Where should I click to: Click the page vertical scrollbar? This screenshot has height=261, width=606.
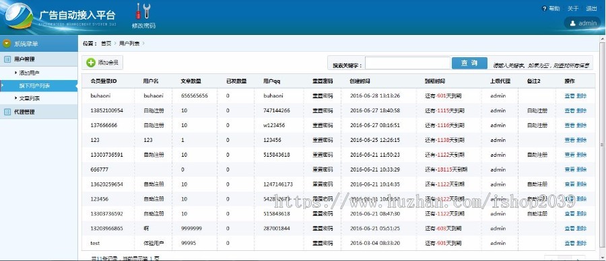[603, 145]
